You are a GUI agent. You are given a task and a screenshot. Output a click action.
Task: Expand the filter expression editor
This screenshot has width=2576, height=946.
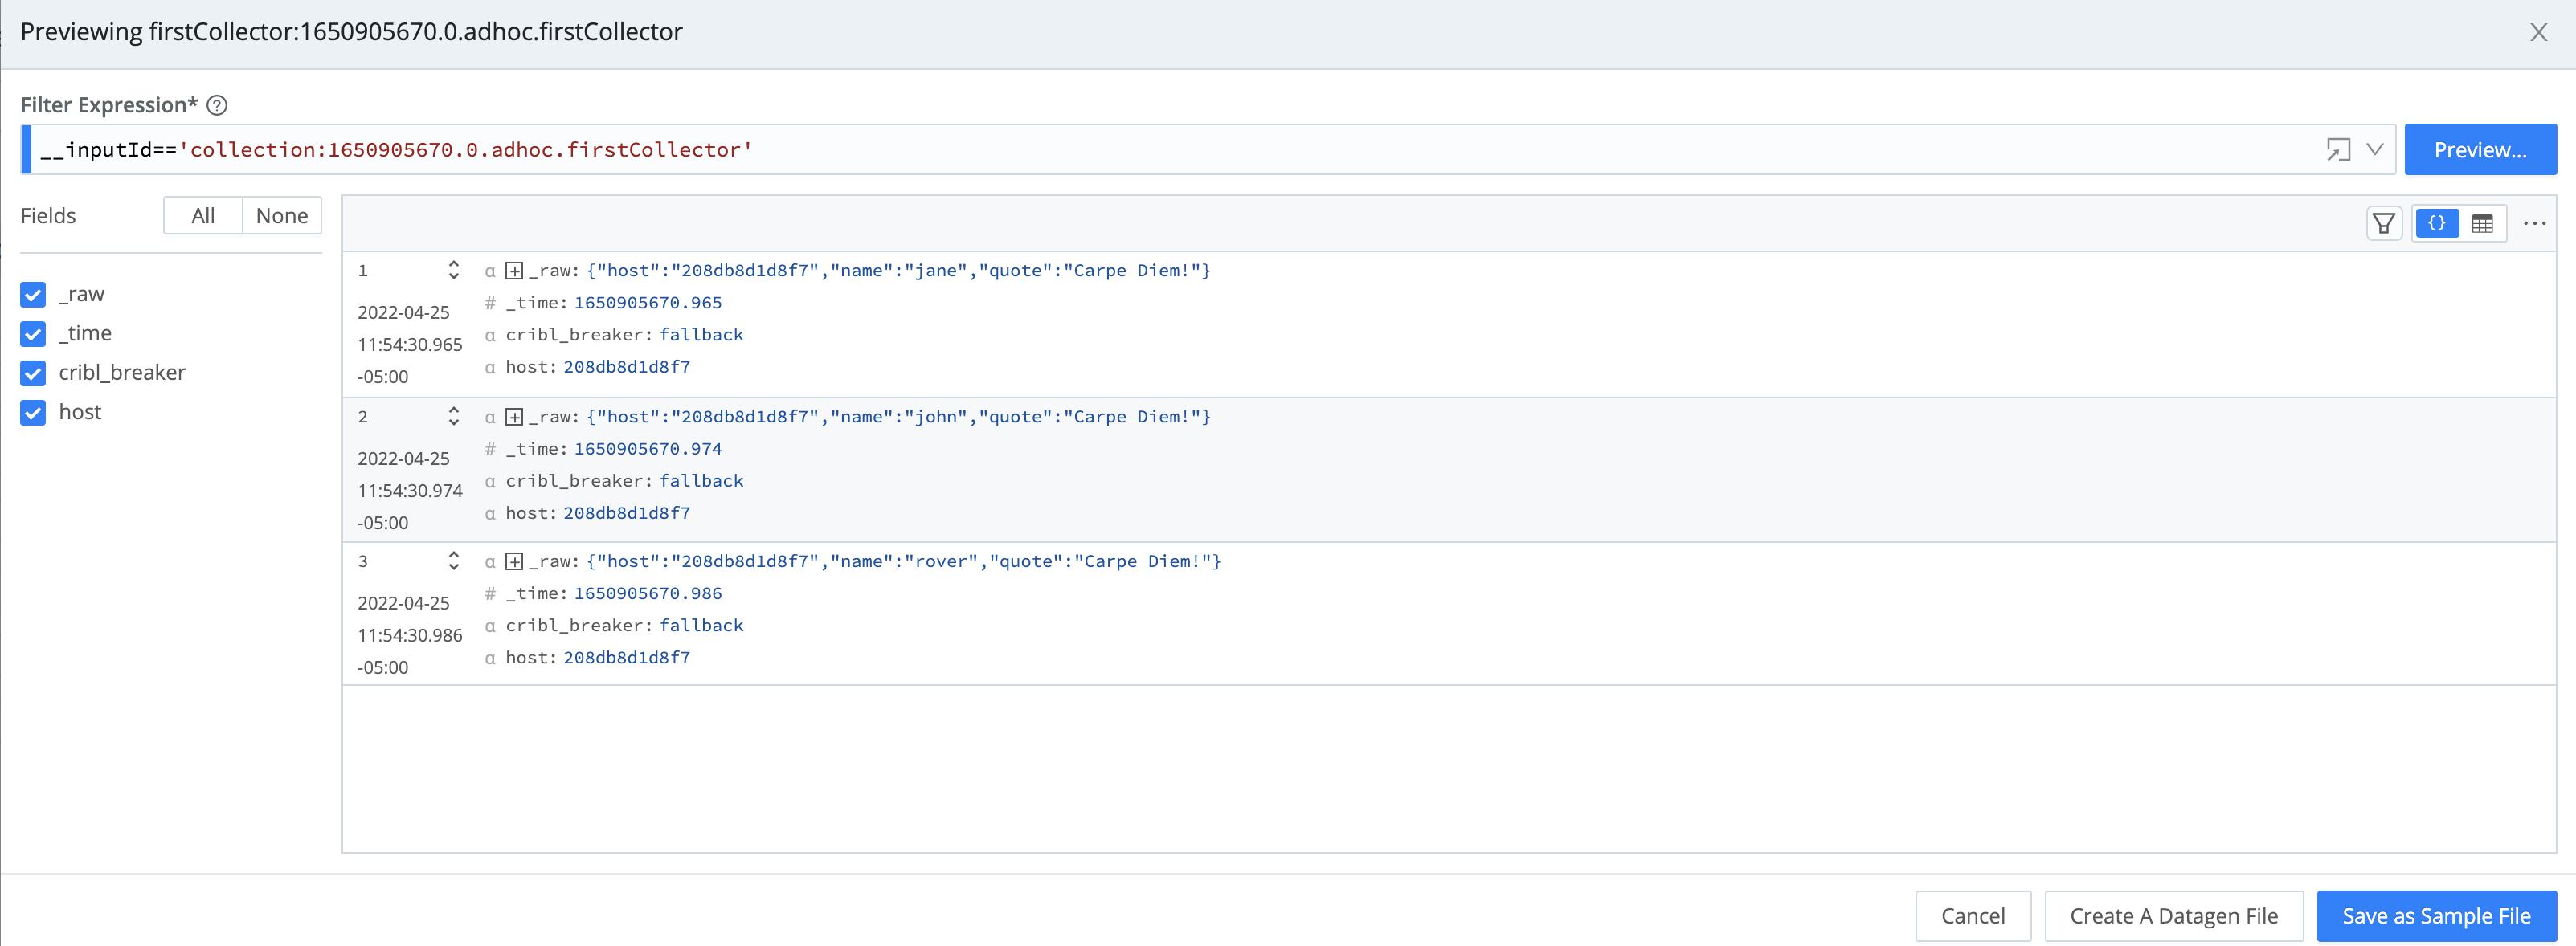[2337, 150]
